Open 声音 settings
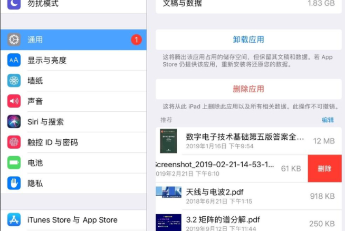 (73, 101)
